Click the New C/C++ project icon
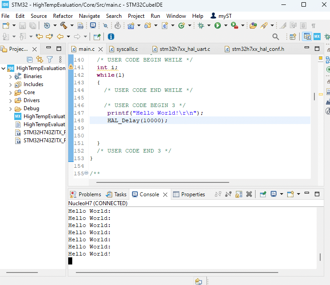This screenshot has height=285, width=330. [x=131, y=25]
